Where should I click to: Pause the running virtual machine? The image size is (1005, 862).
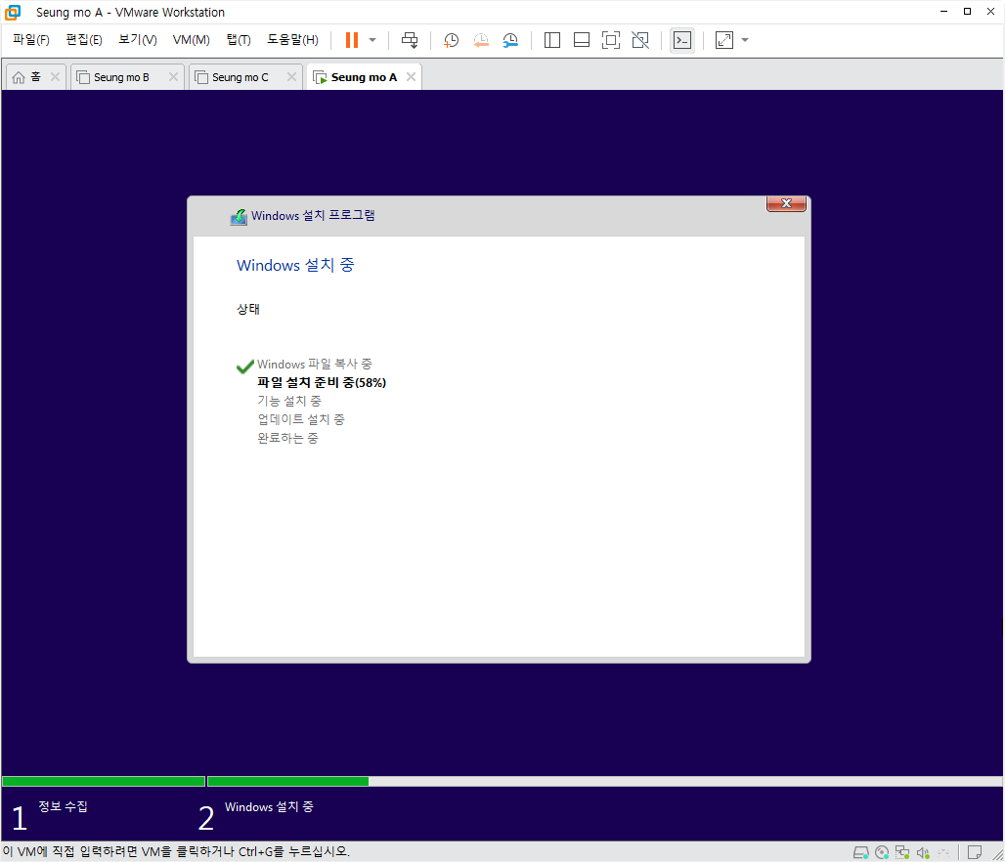(351, 40)
